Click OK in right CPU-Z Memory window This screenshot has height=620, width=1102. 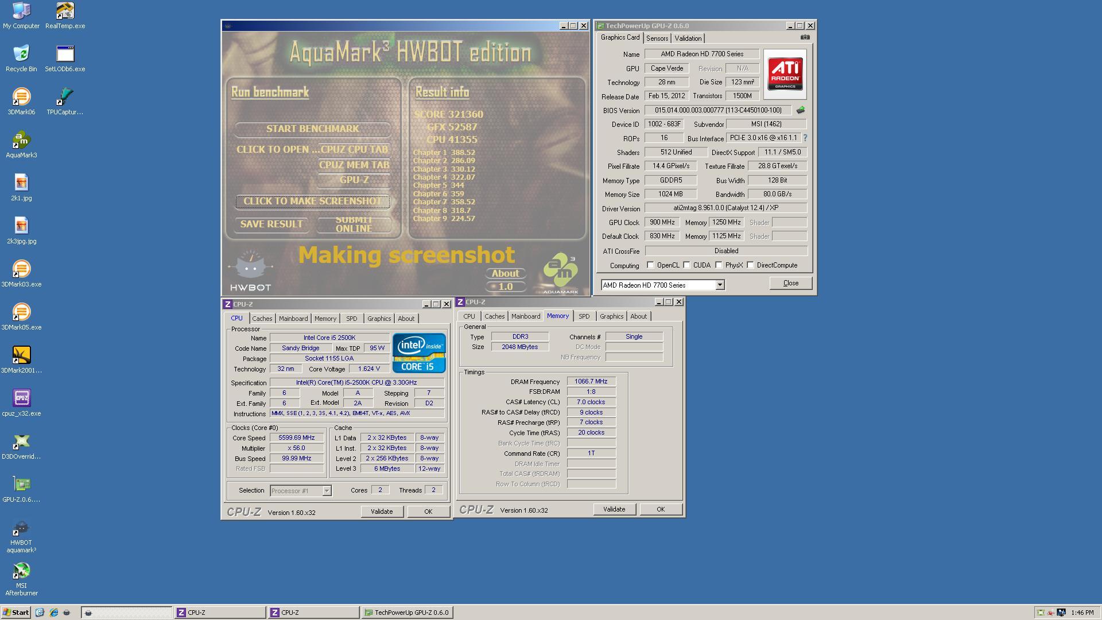[661, 509]
